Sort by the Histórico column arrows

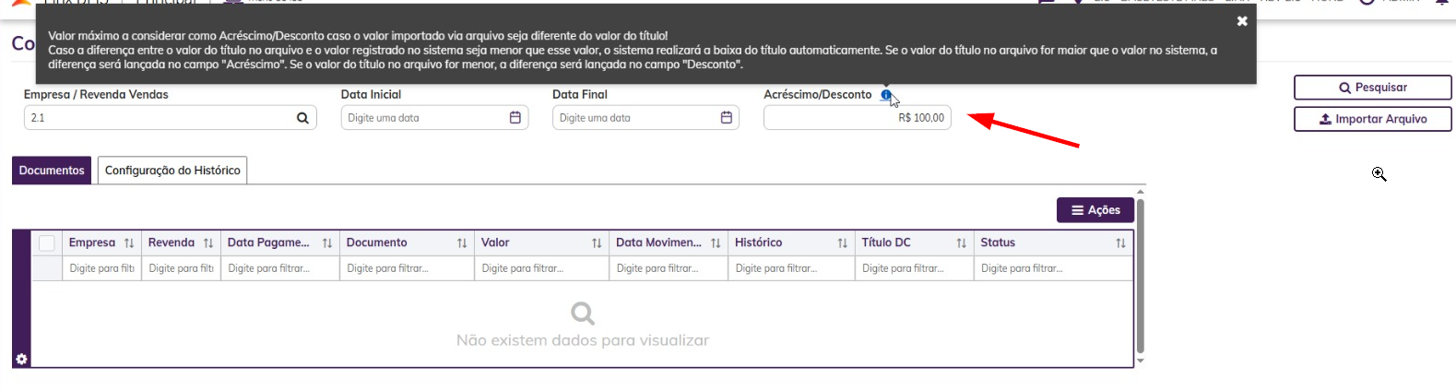(x=842, y=243)
